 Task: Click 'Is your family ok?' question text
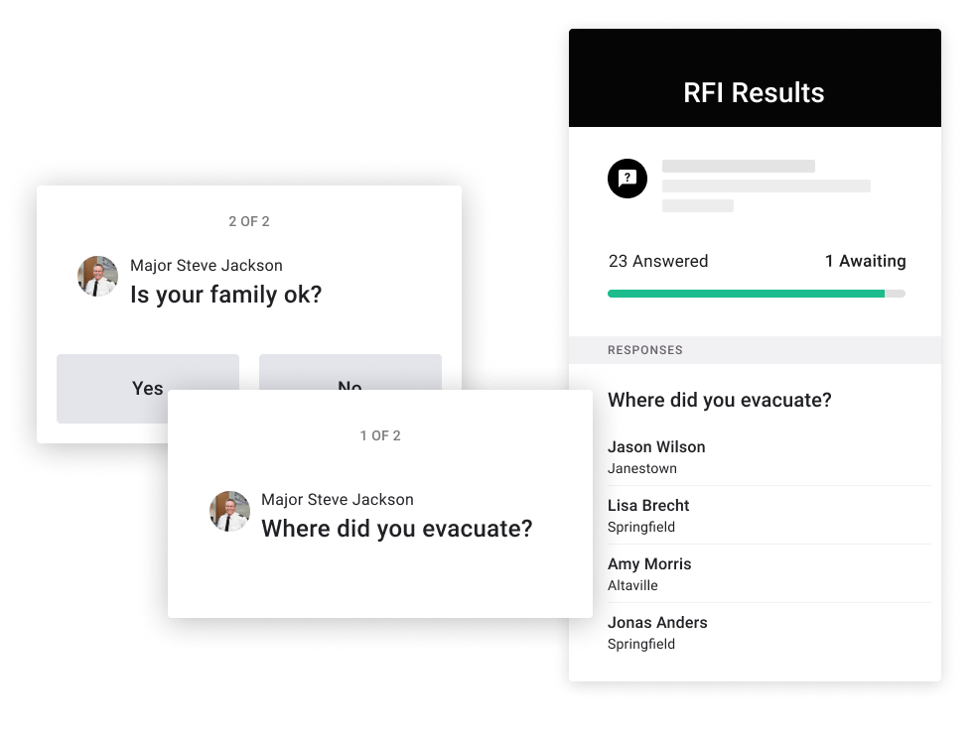226,295
